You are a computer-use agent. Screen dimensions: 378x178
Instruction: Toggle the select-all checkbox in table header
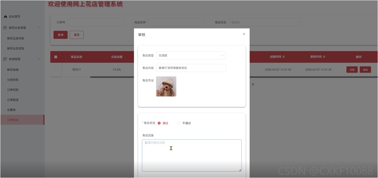(56, 57)
